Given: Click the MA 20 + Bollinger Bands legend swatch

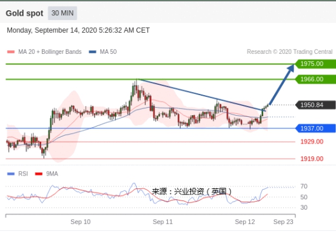Looking at the screenshot, I should pos(11,52).
